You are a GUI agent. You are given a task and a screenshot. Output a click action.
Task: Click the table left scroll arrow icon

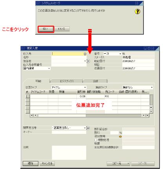(32, 115)
